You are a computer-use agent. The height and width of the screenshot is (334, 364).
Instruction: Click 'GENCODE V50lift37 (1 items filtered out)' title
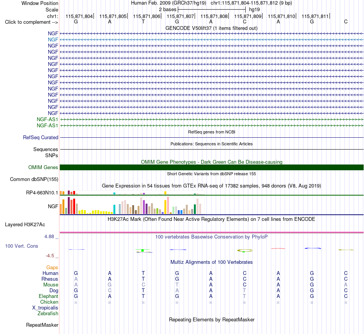[x=212, y=28]
